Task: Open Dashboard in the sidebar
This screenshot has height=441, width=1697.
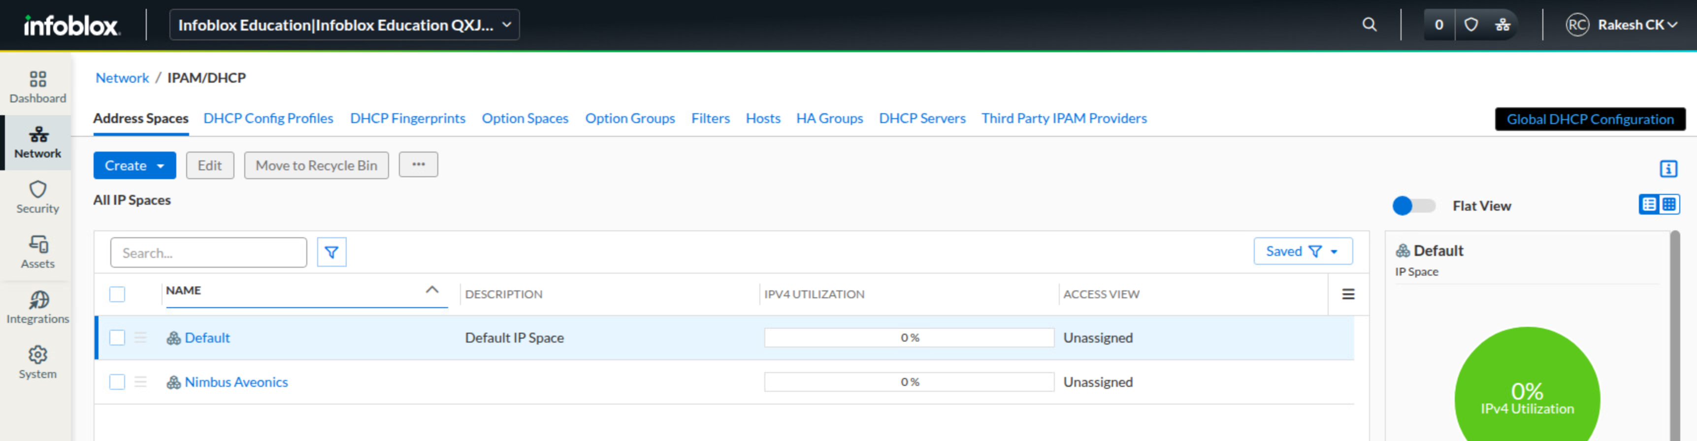Action: coord(37,88)
